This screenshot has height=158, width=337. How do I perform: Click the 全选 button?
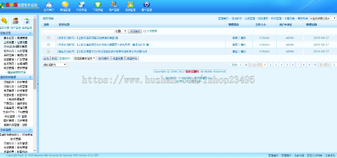coord(46,58)
